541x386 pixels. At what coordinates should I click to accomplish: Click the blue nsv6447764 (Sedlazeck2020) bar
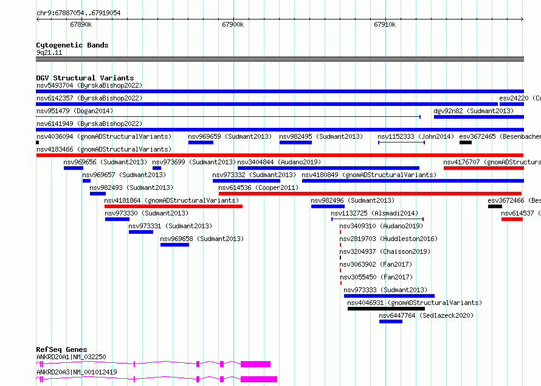click(391, 321)
